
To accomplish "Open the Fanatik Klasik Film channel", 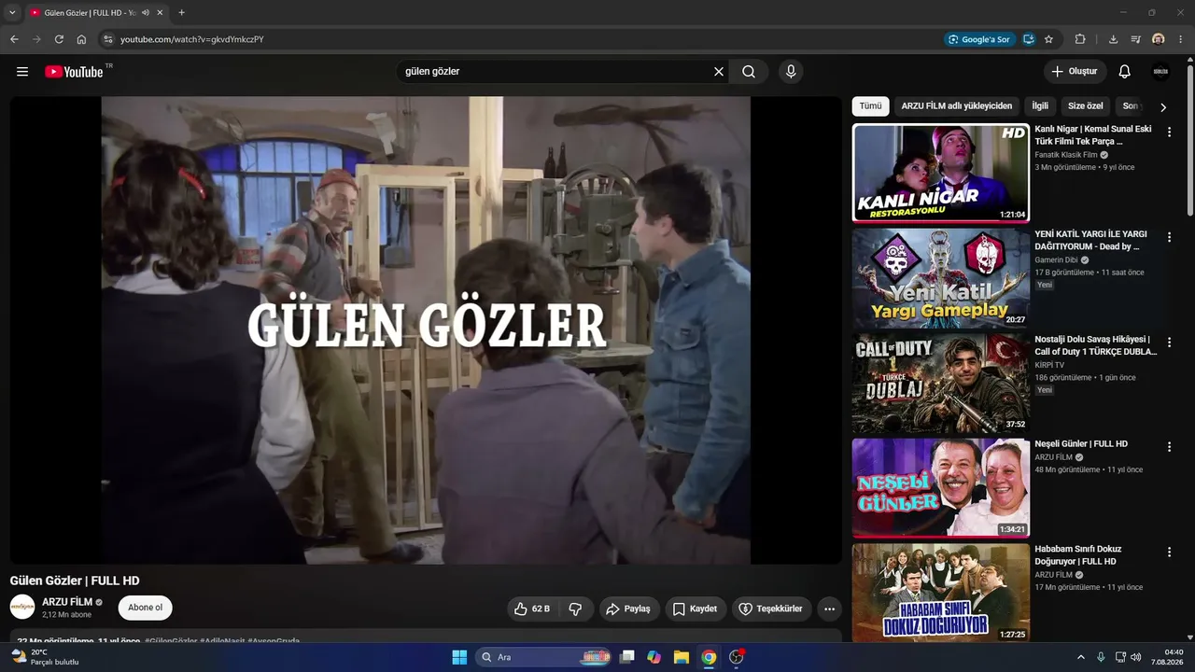I will tap(1066, 155).
